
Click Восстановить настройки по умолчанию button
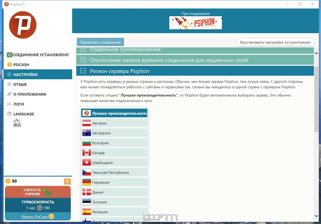275,42
